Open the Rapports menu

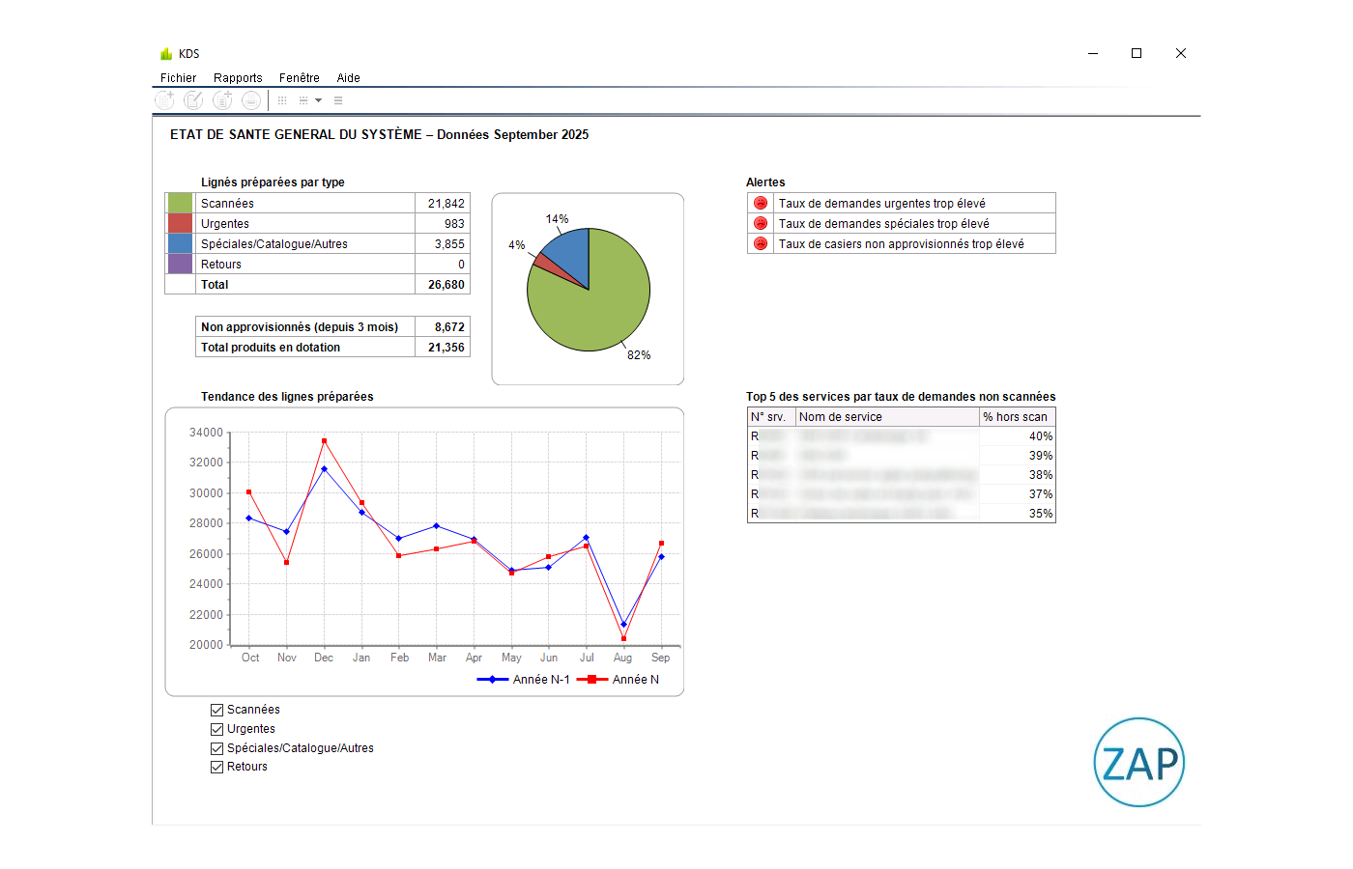click(x=238, y=78)
